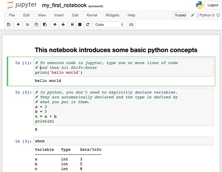Copy selected cells toolbar icon

click(36, 25)
